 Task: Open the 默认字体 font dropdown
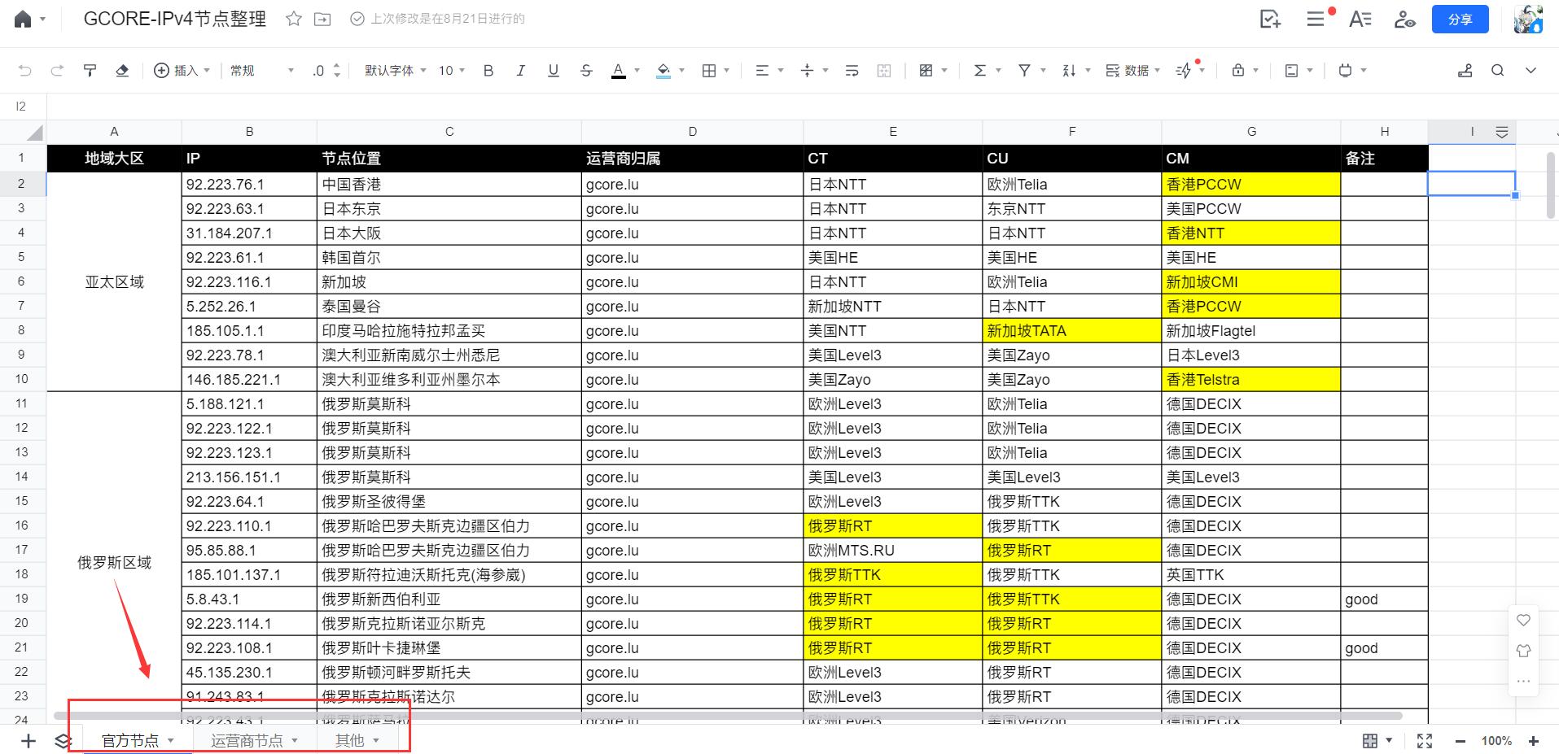click(395, 71)
